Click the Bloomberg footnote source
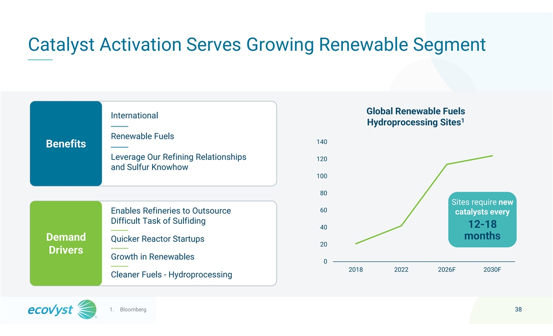The height and width of the screenshot is (336, 553). point(133,309)
